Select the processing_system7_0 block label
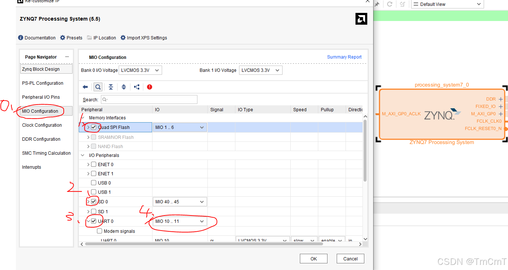Image resolution: width=508 pixels, height=270 pixels. pyautogui.click(x=442, y=85)
